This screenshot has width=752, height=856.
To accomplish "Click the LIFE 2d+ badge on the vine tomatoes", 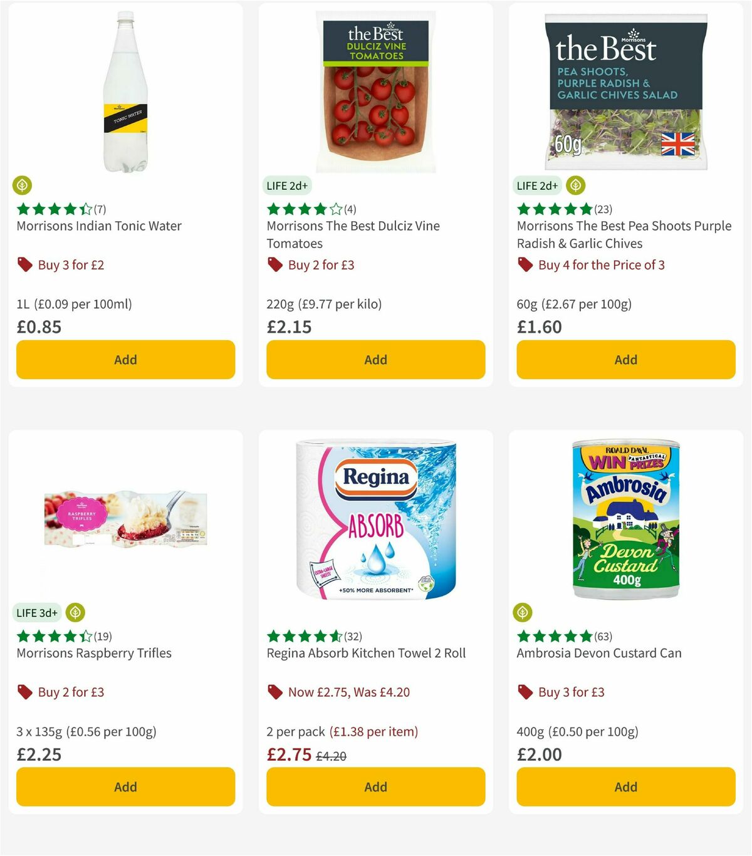I will tap(286, 185).
